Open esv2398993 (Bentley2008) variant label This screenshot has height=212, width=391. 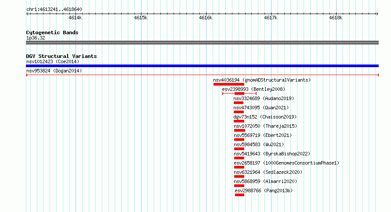click(253, 89)
